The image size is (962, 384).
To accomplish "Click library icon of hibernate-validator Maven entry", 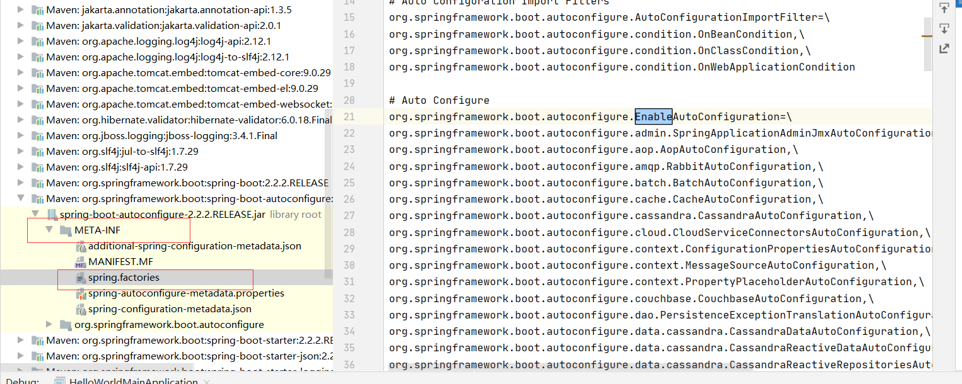I will pos(38,120).
